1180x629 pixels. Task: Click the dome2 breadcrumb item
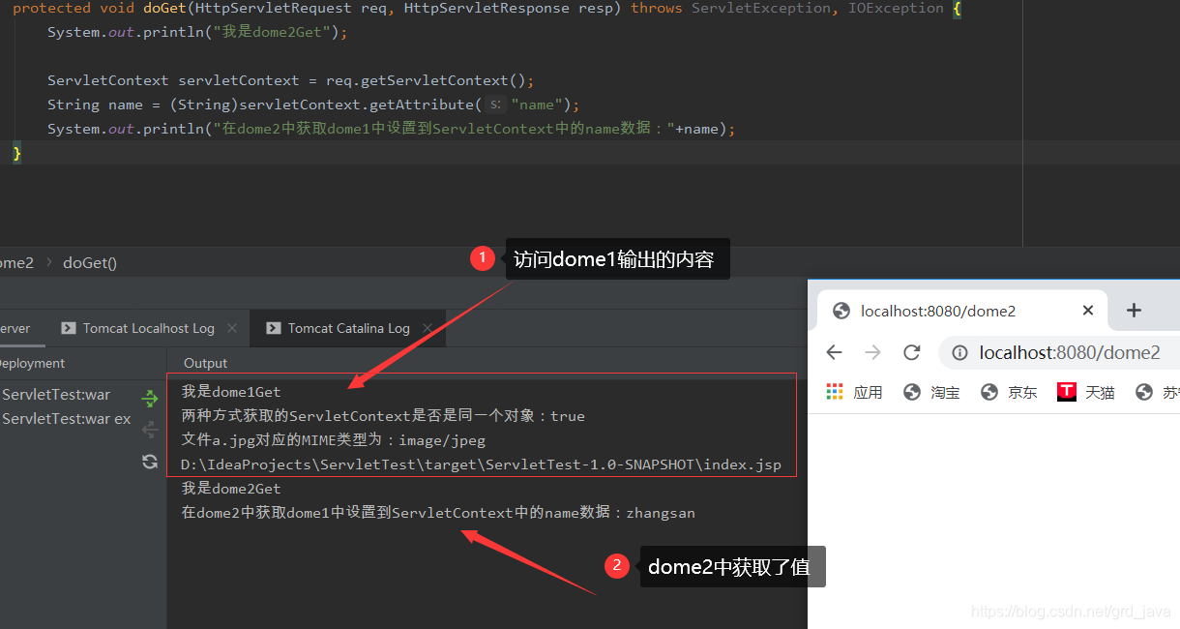16,262
